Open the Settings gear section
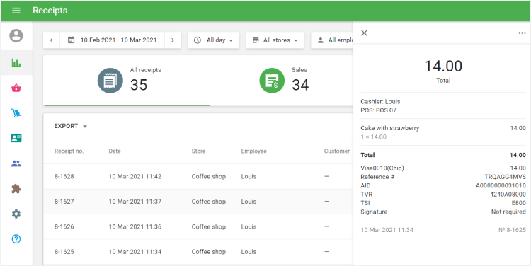531x266 pixels. coord(16,214)
